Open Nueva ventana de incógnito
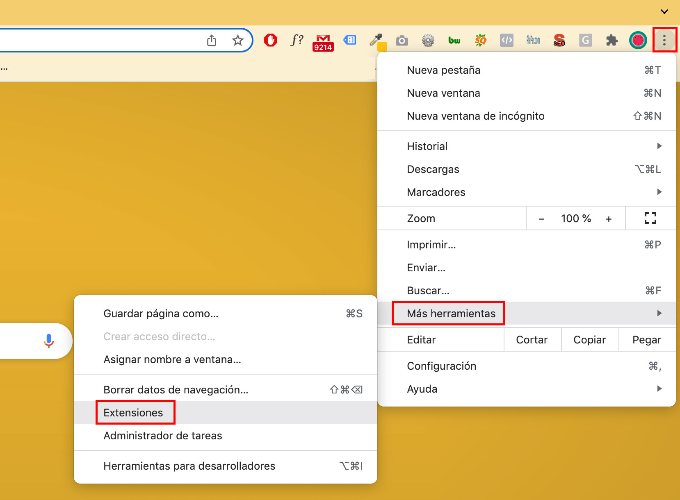This screenshot has height=500, width=680. tap(526, 116)
